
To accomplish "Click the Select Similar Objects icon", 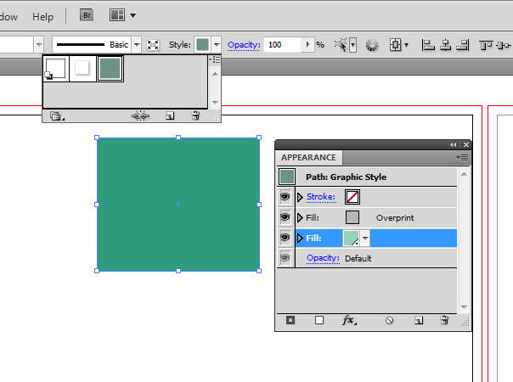I will pyautogui.click(x=341, y=45).
